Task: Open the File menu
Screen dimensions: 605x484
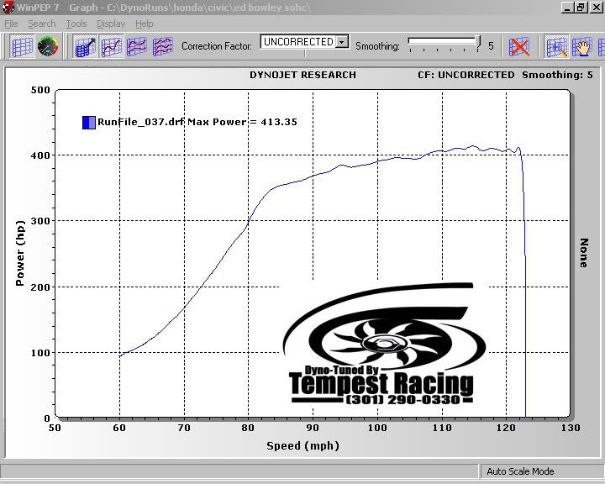Action: click(11, 24)
